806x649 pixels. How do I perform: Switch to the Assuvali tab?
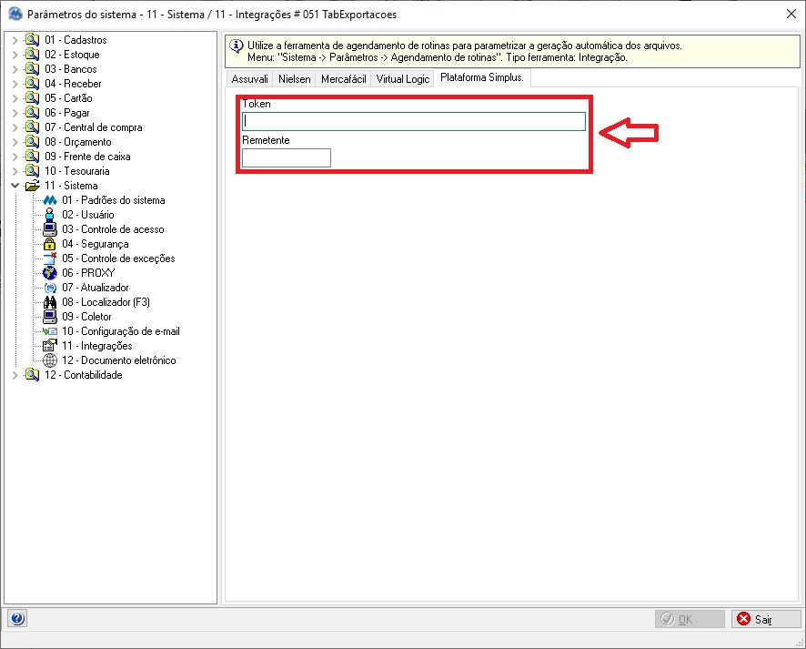[250, 78]
